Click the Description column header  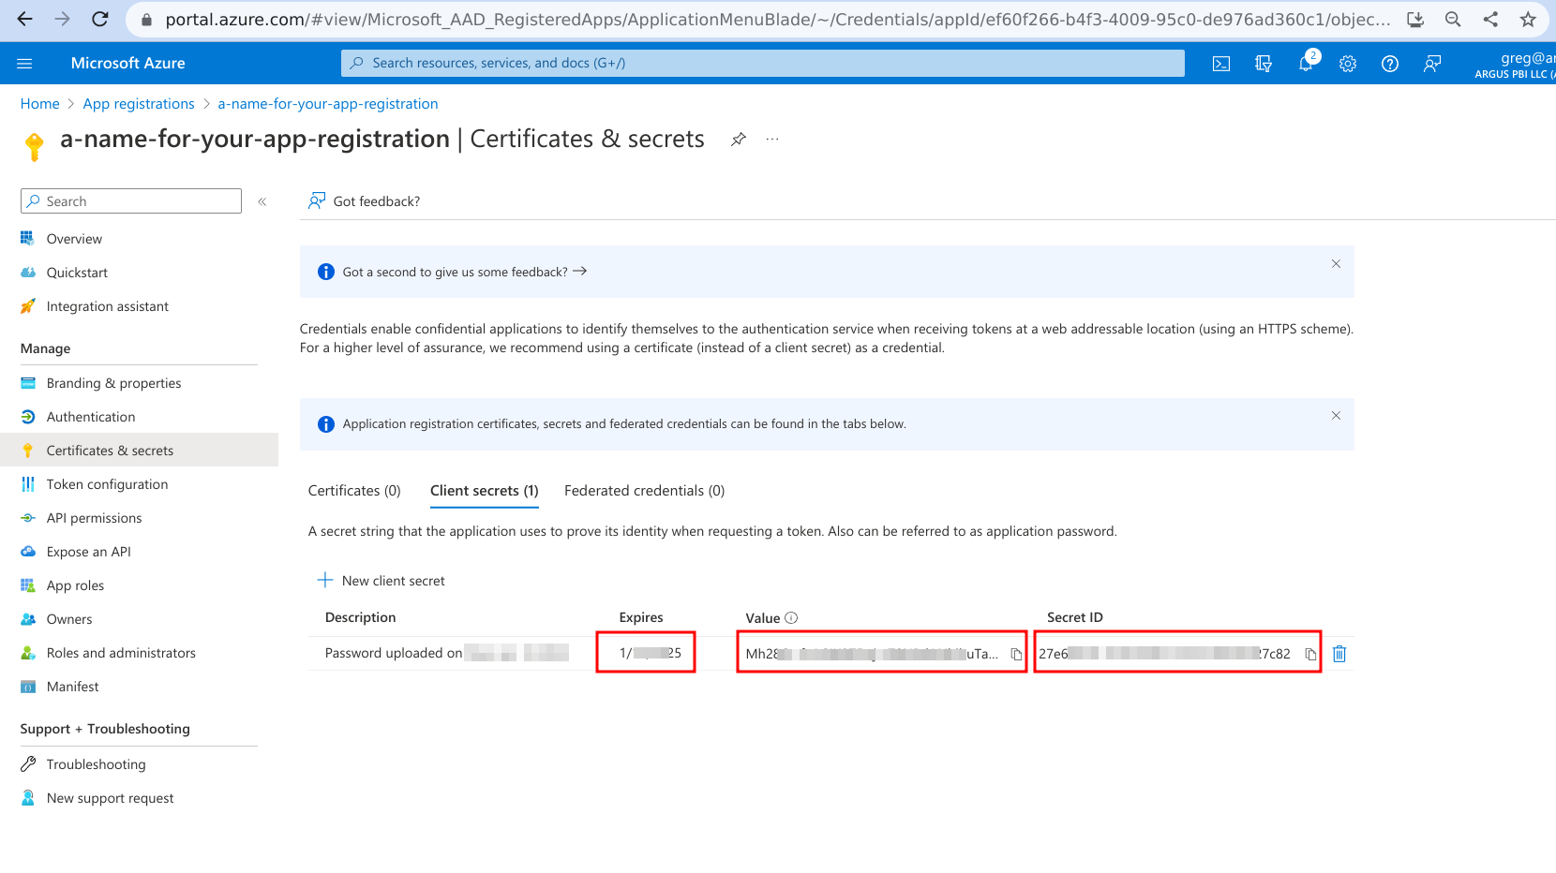click(360, 618)
